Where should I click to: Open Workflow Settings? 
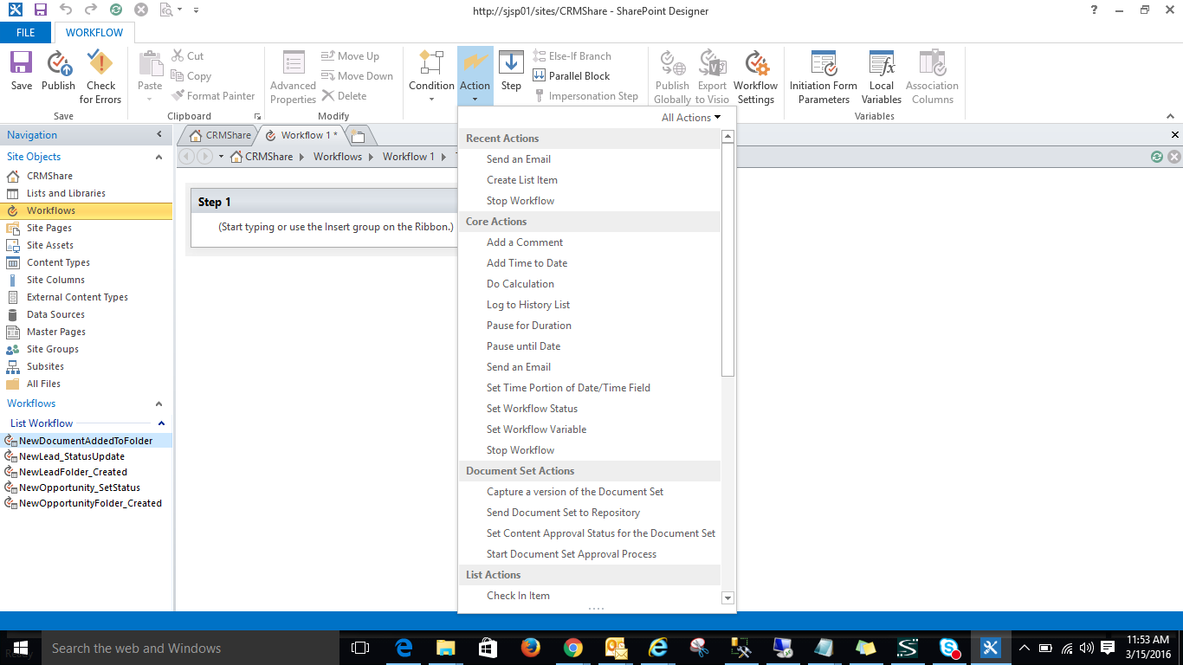pos(755,77)
